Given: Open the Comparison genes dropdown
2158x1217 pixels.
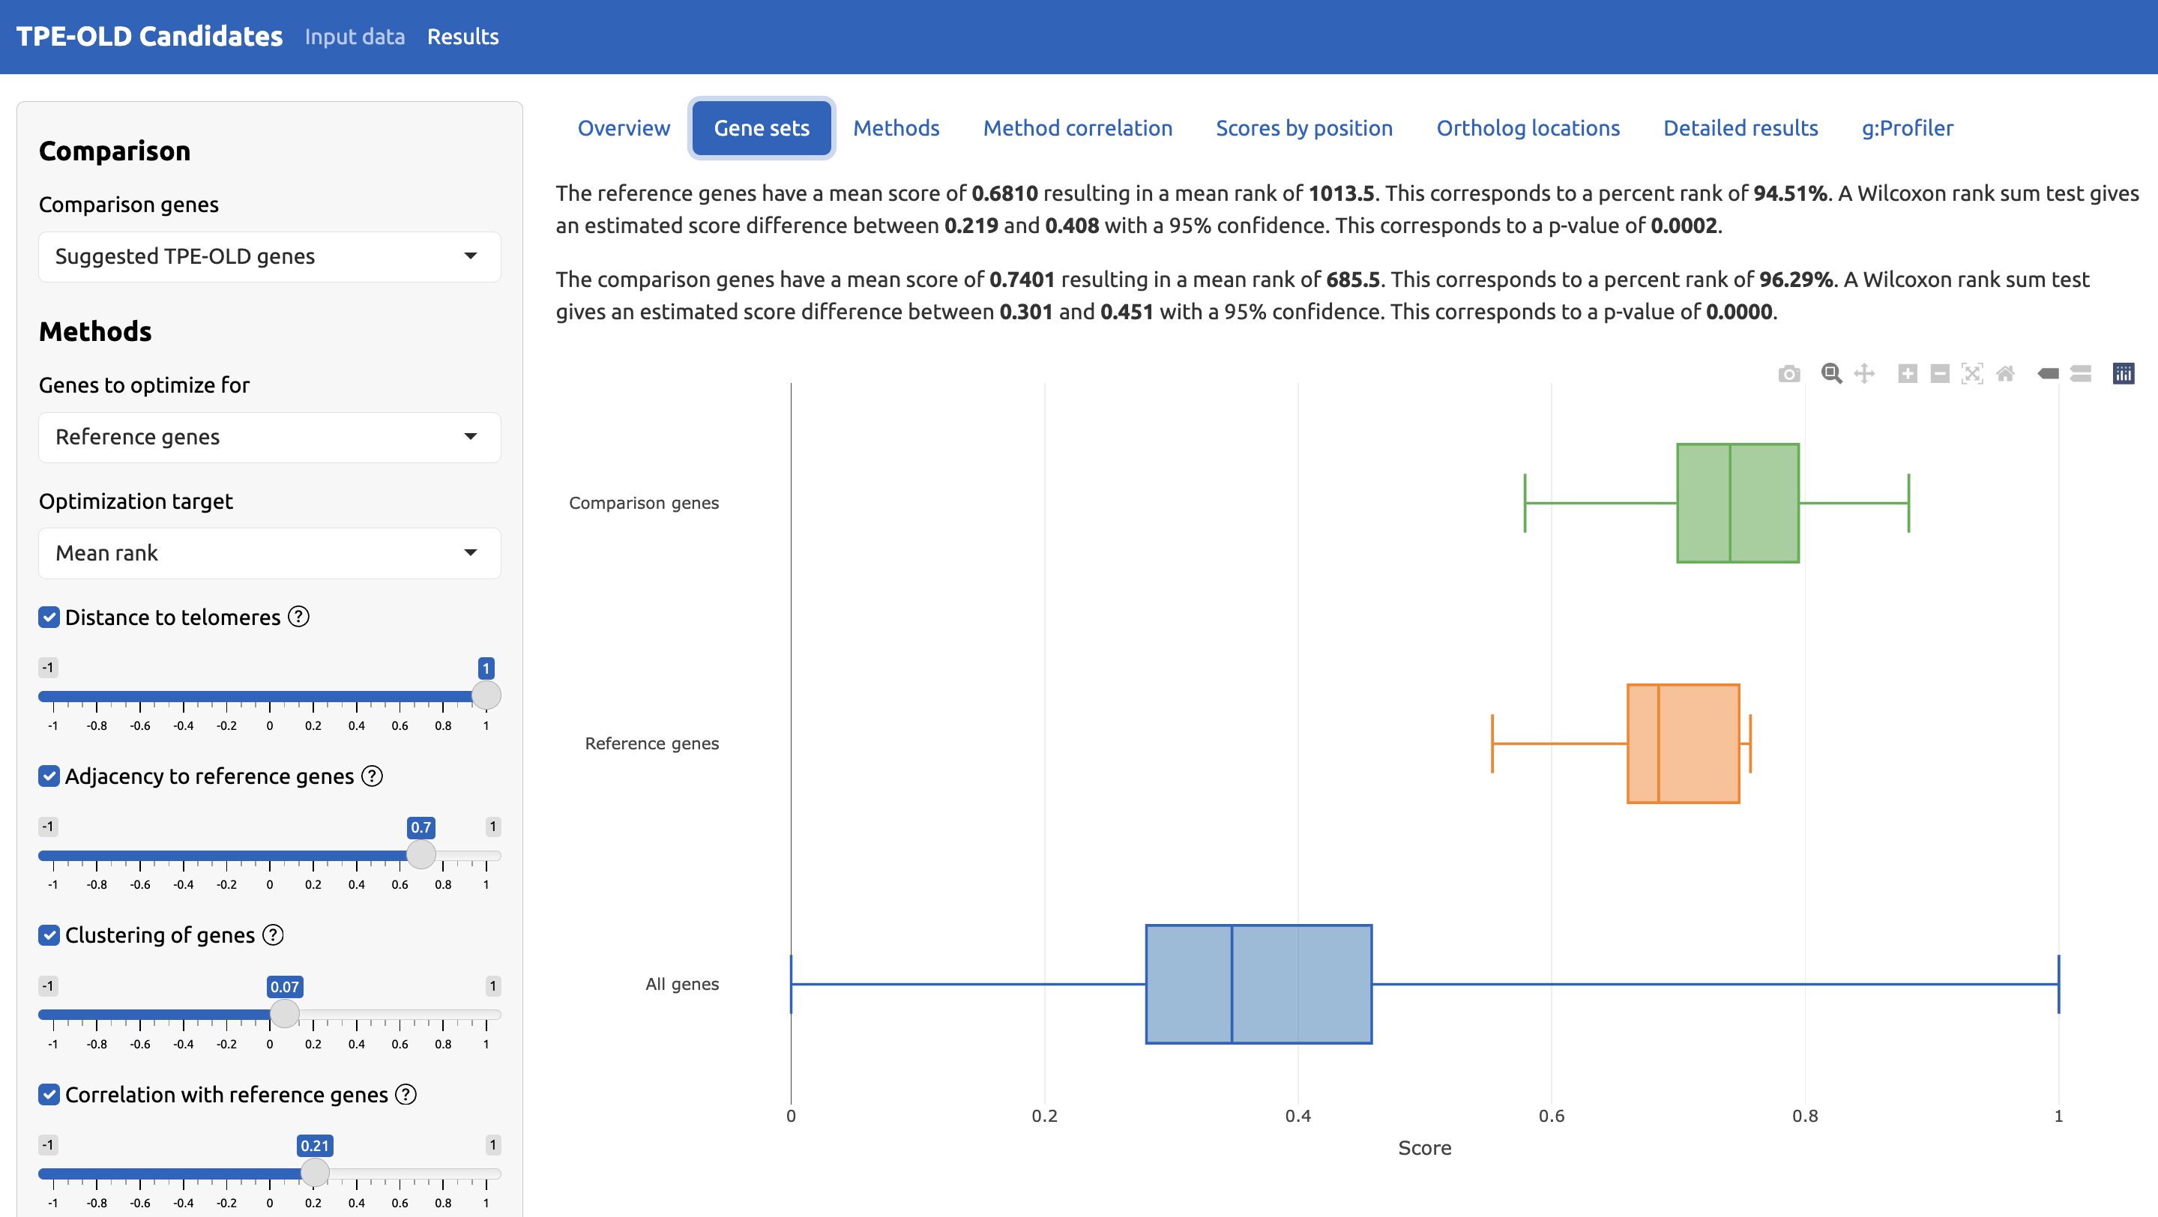Looking at the screenshot, I should click(269, 256).
